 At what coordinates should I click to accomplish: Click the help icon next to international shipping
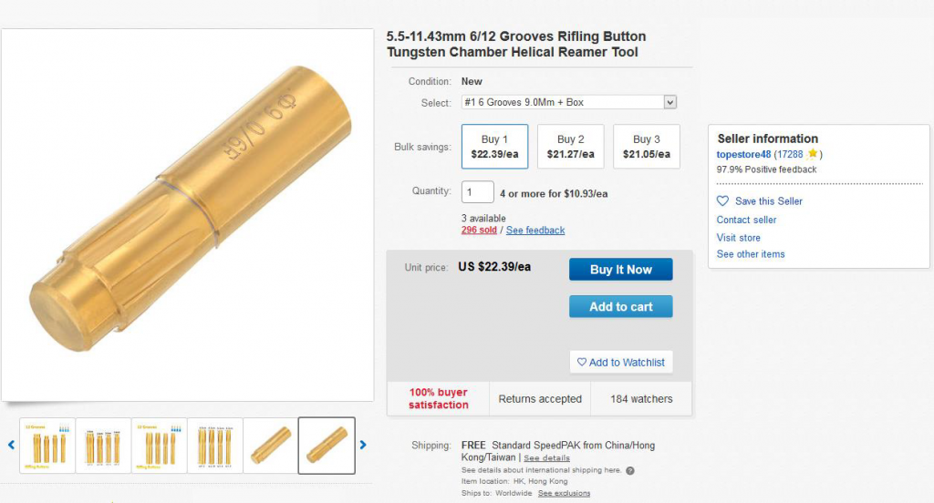(630, 470)
